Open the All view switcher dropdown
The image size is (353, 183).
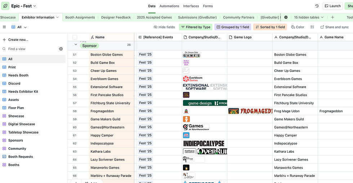pyautogui.click(x=19, y=27)
